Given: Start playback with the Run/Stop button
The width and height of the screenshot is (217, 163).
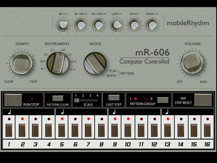Looking at the screenshot, I should coord(13,100).
